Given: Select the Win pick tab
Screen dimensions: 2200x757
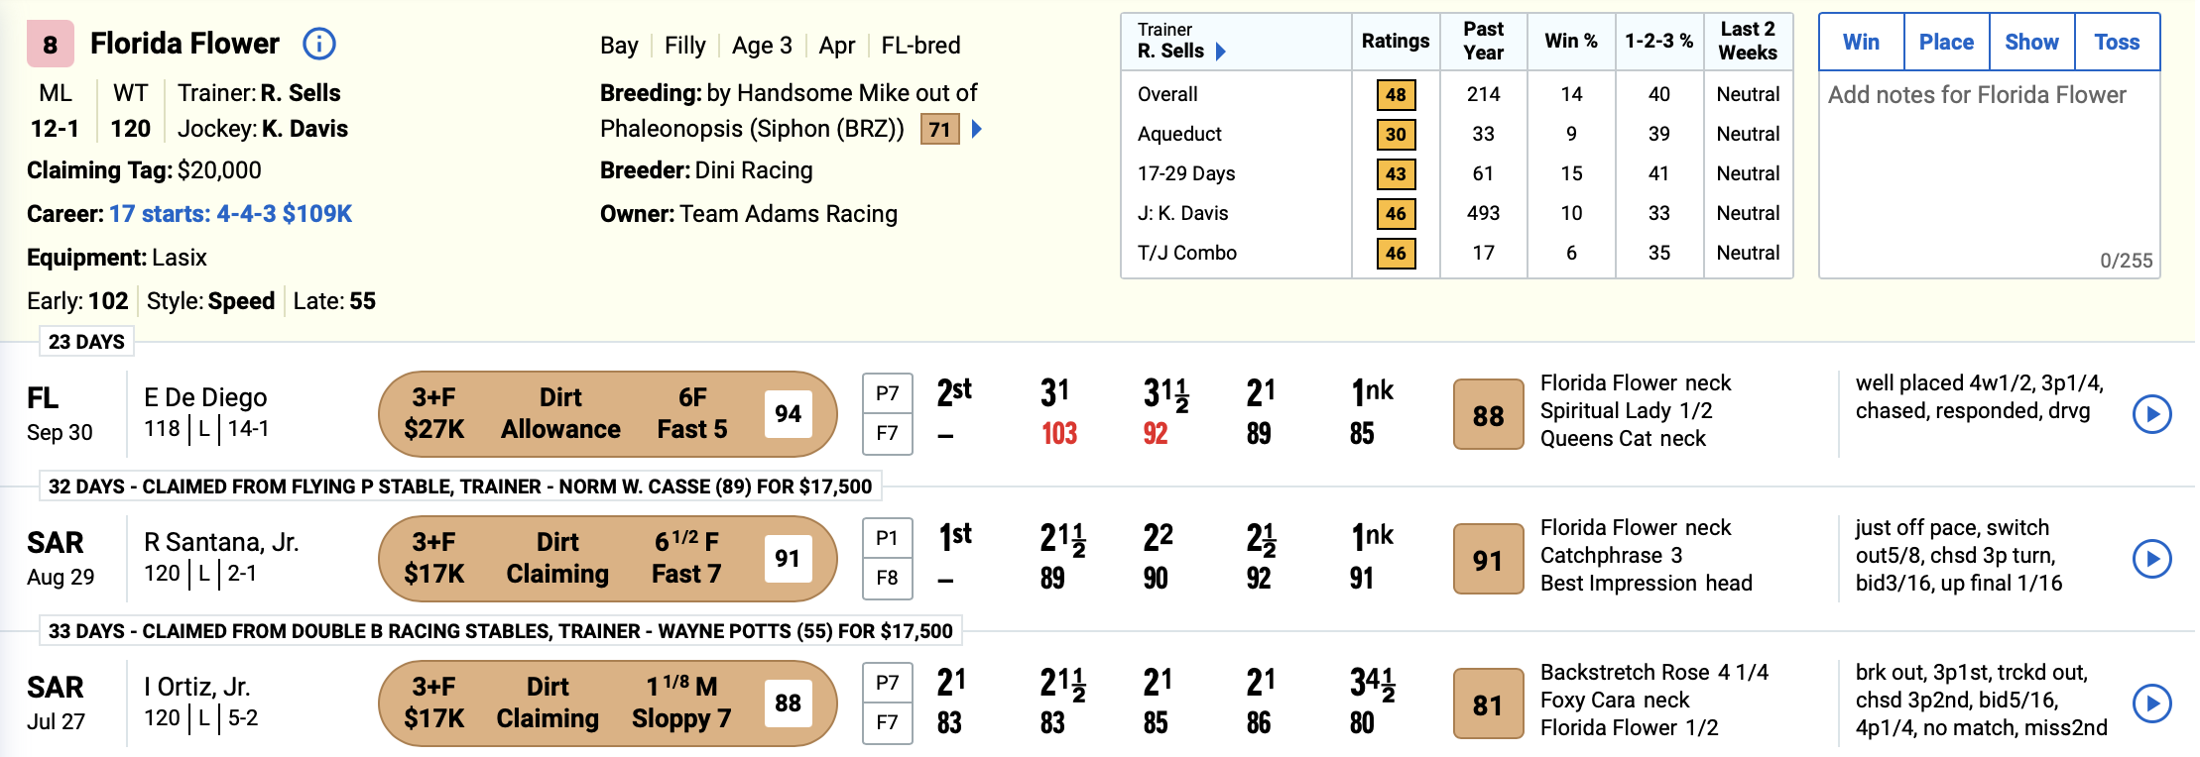Looking at the screenshot, I should (1861, 42).
